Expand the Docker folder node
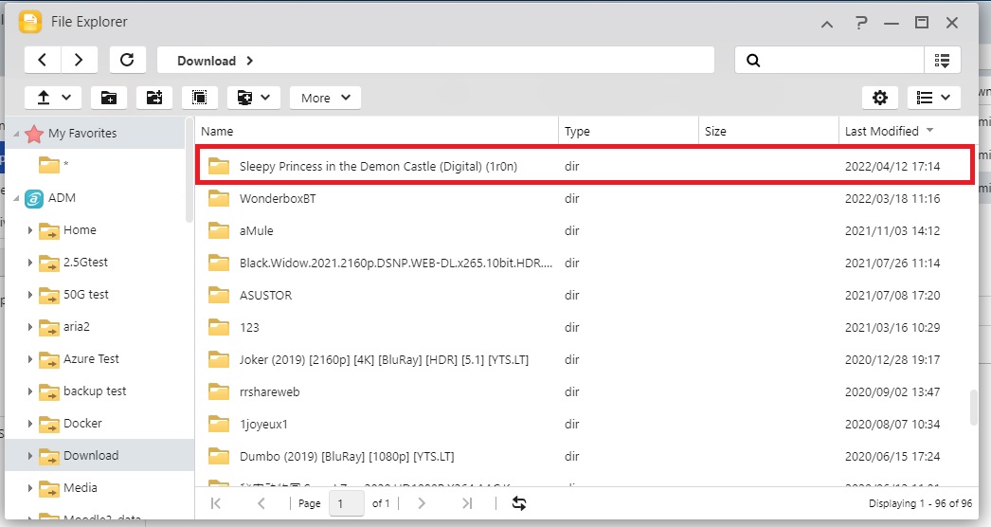 tap(29, 424)
